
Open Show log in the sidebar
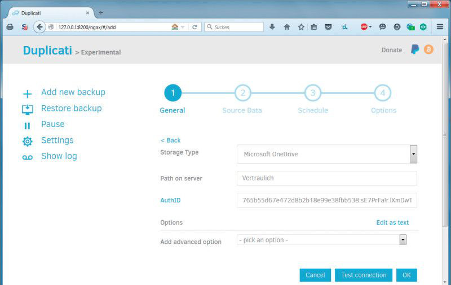point(59,156)
